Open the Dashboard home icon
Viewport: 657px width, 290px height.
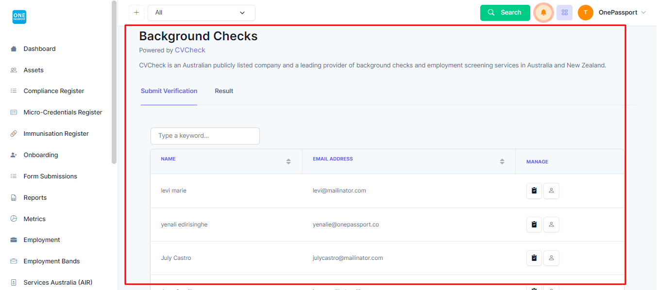[14, 49]
